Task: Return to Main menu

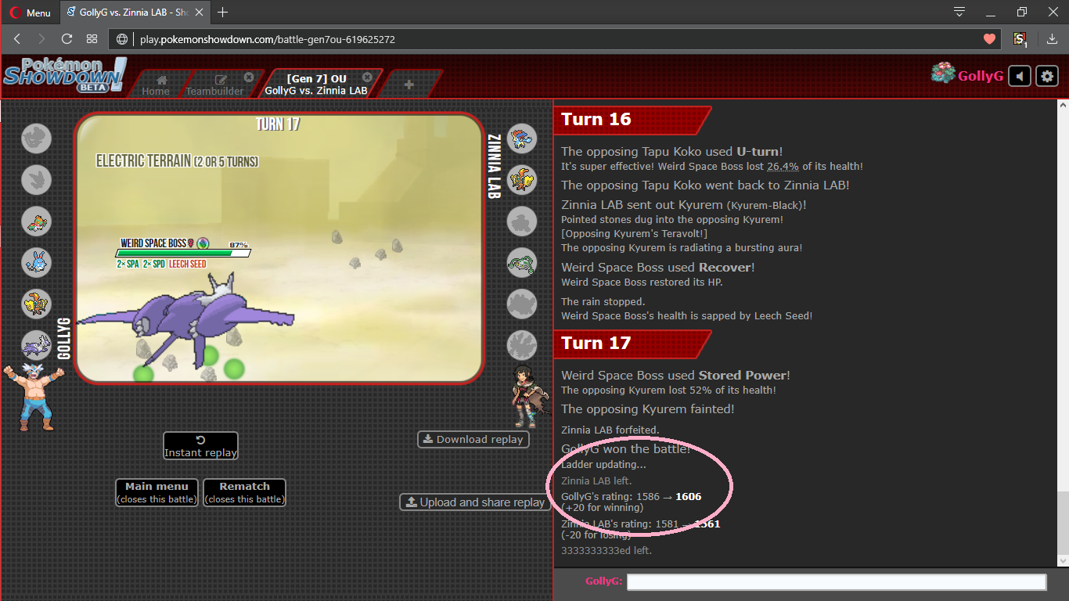Action: pyautogui.click(x=157, y=492)
